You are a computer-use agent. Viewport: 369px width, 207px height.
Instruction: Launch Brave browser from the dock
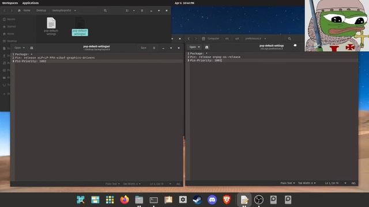(x=227, y=200)
